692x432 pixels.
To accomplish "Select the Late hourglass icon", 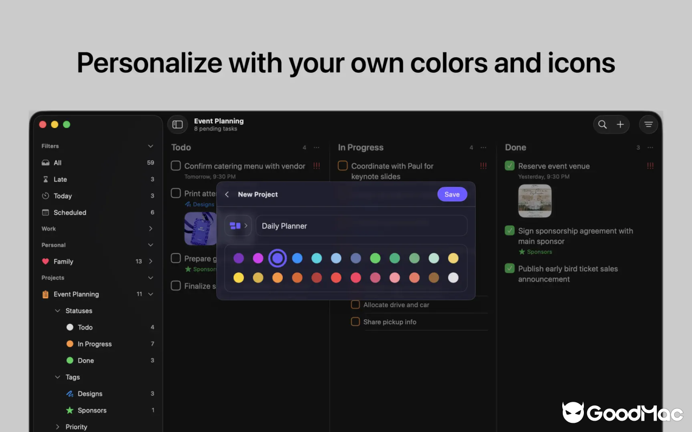I will coord(46,179).
